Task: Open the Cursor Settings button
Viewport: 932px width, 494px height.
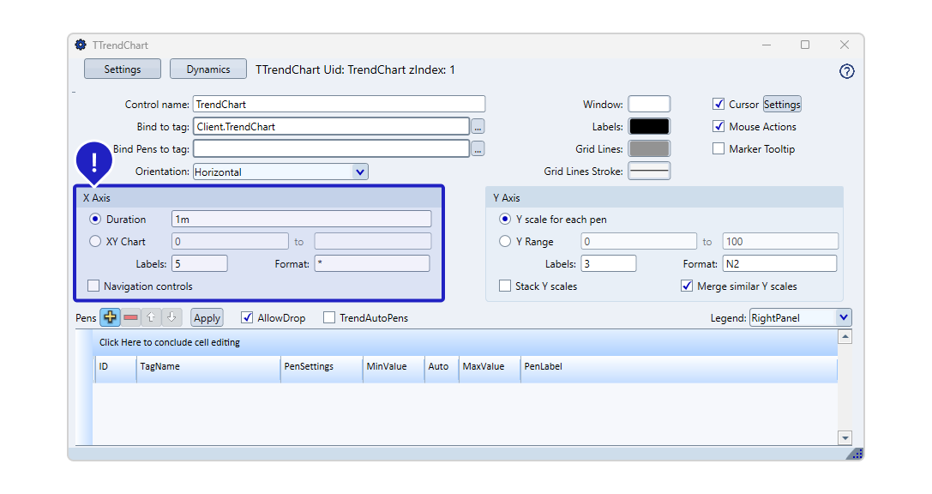Action: (x=782, y=105)
